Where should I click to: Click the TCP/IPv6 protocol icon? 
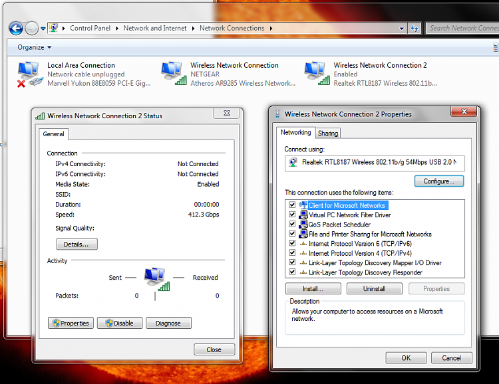pyautogui.click(x=303, y=244)
